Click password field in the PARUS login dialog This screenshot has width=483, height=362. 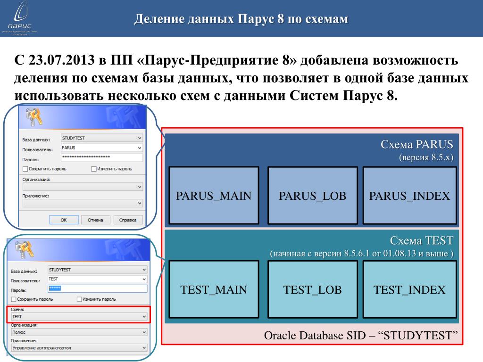[x=102, y=157]
